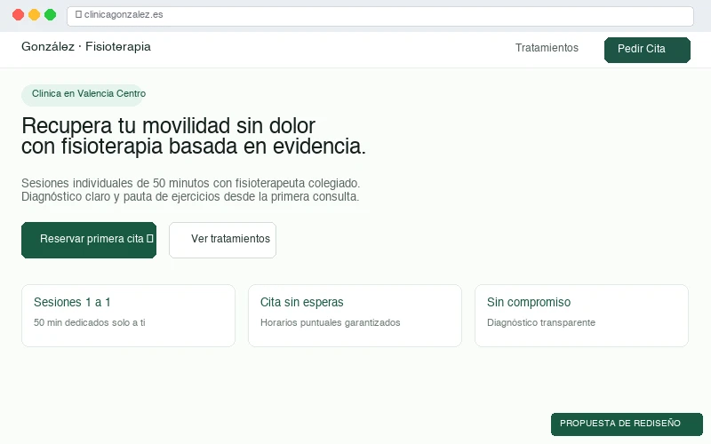This screenshot has height=444, width=711.
Task: Click text 'Diagnóstico claro y pauta de ejercicios'
Action: point(121,196)
